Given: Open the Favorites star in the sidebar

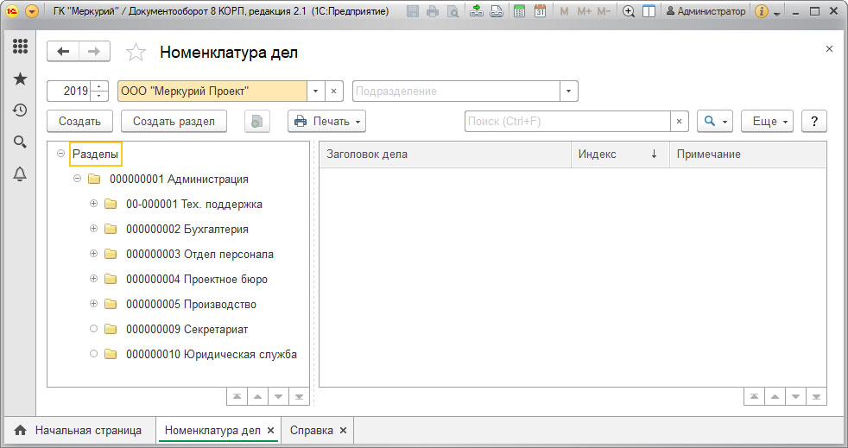Looking at the screenshot, I should 20,79.
